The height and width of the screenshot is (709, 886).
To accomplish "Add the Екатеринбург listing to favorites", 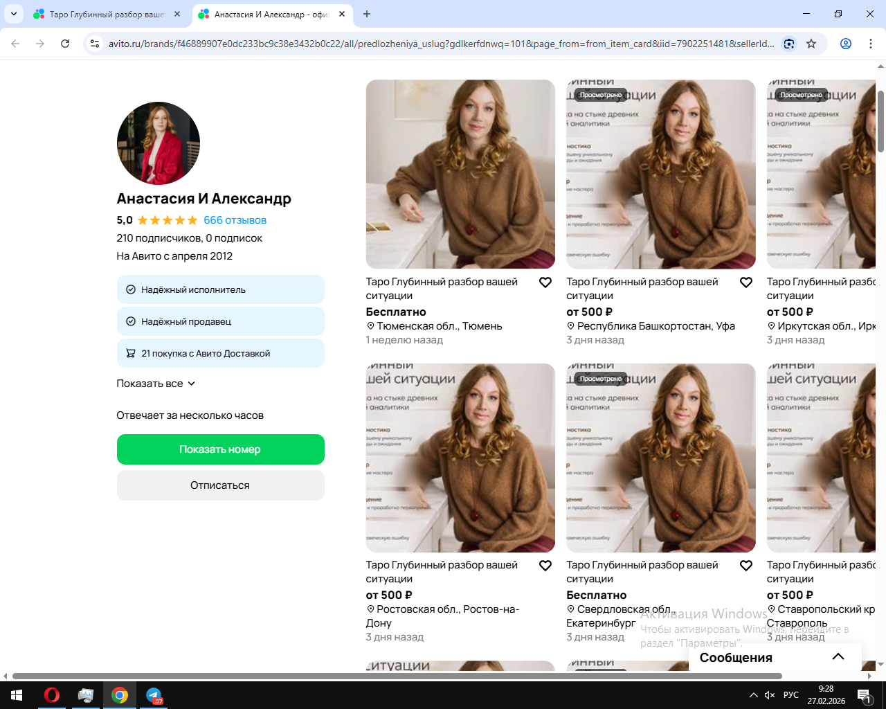I will tap(746, 566).
